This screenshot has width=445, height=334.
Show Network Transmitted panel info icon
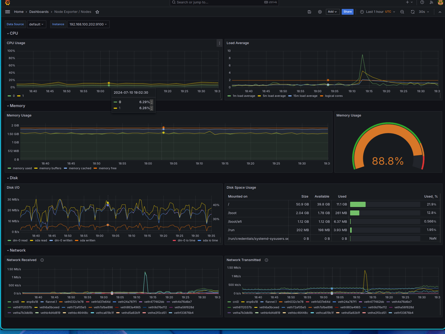(x=266, y=260)
